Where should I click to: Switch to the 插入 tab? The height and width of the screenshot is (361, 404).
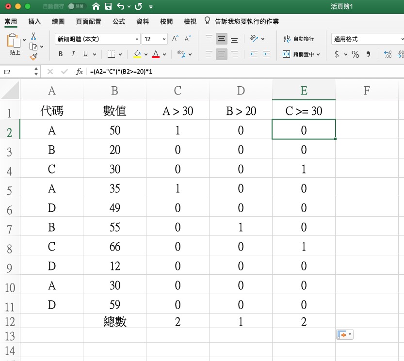coord(34,21)
